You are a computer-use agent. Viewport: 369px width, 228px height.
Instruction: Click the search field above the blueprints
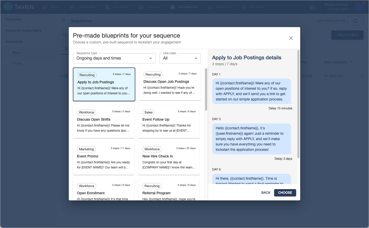[x=65, y=35]
